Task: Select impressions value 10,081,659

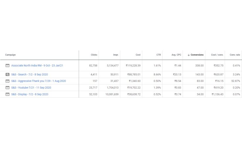Action: (x=112, y=94)
